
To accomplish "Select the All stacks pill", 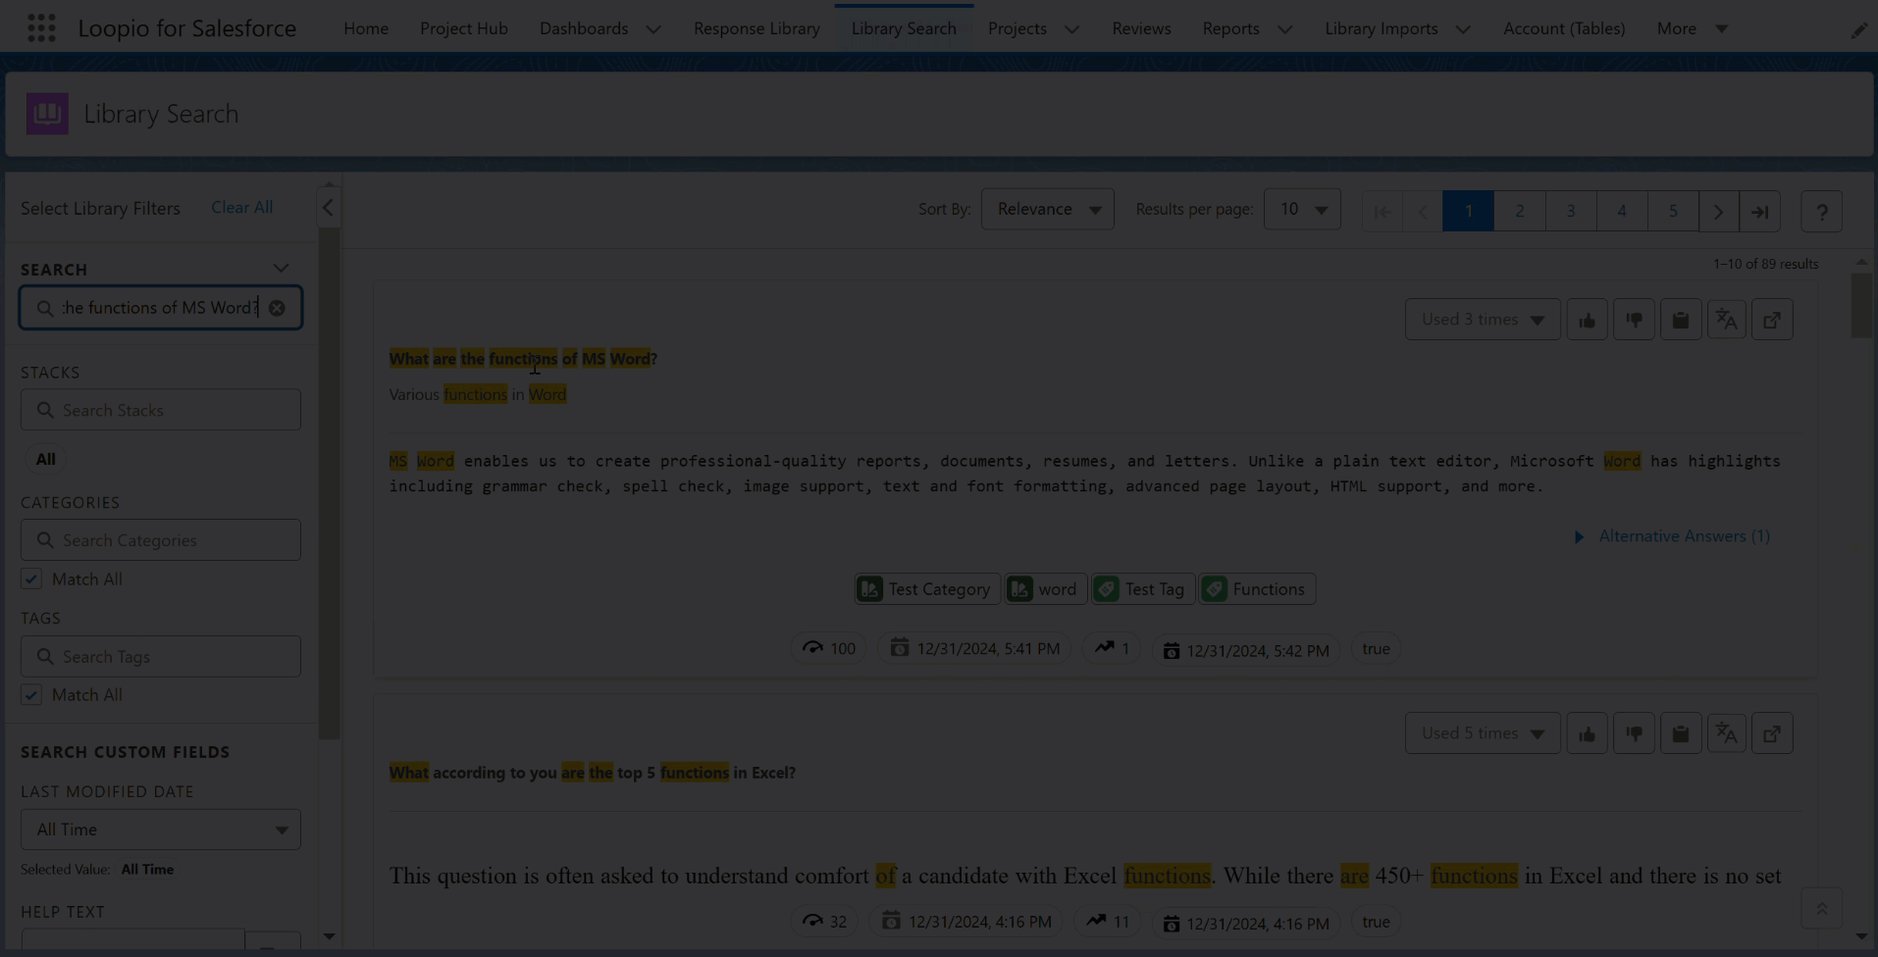I will 46,459.
